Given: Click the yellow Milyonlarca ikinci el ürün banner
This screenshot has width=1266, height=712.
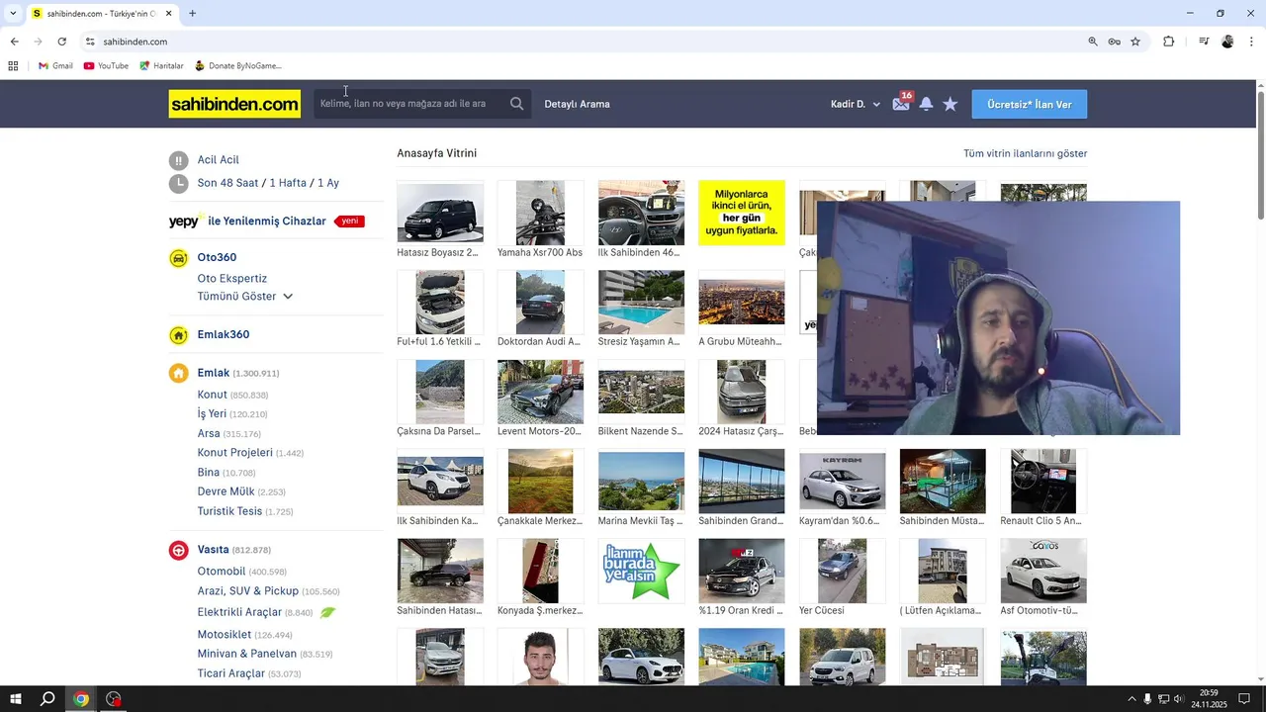Looking at the screenshot, I should click(x=742, y=213).
